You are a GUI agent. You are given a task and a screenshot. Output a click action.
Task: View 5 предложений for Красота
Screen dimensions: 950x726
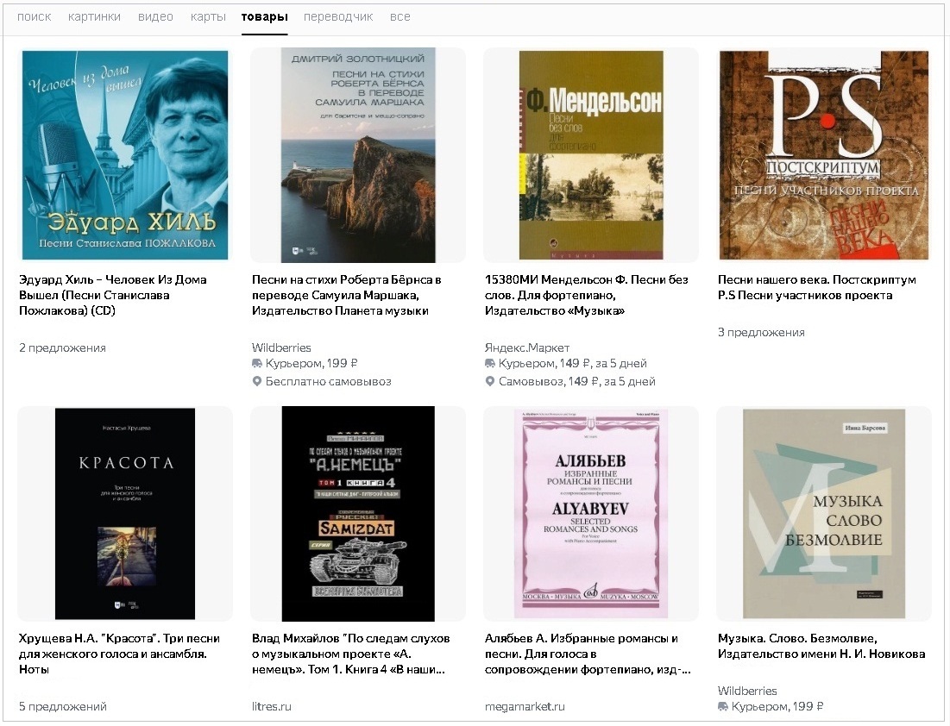[62, 706]
